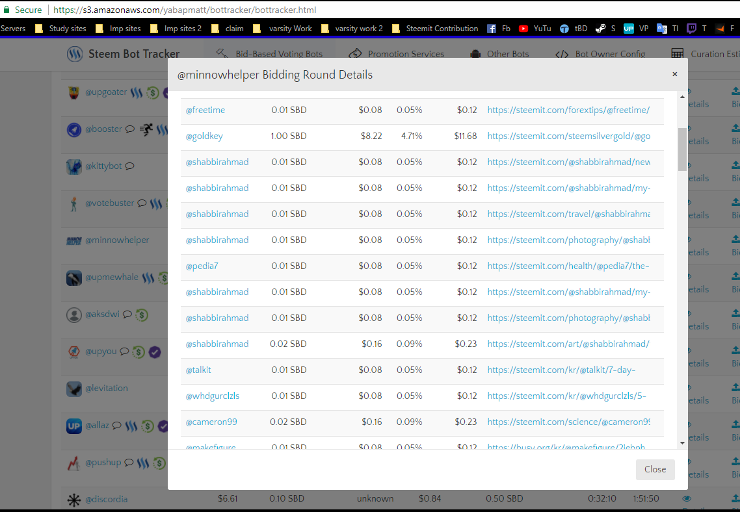Open @pushup bot in background list
Image resolution: width=740 pixels, height=512 pixels.
click(x=103, y=462)
